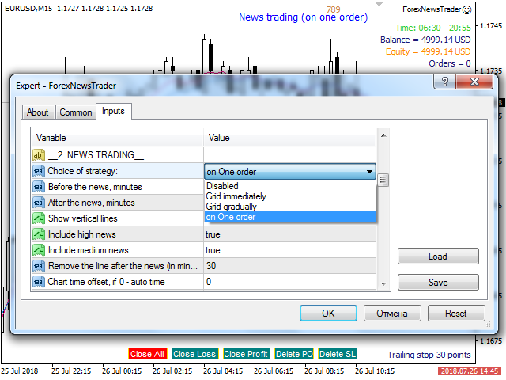The width and height of the screenshot is (506, 380).
Task: Click the Time: 06:30 - 20:55 label
Action: click(x=433, y=28)
